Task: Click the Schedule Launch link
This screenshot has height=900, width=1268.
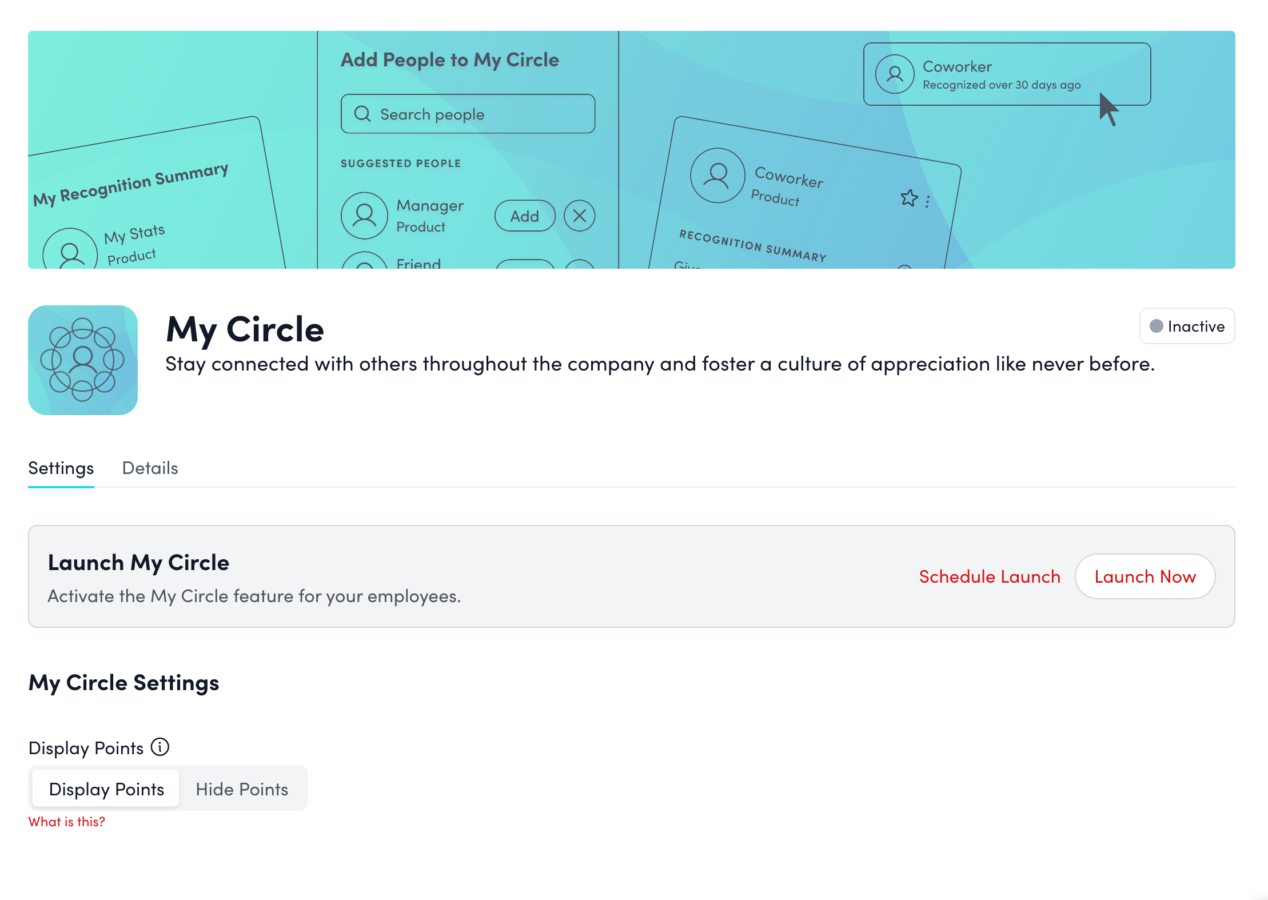Action: tap(990, 576)
